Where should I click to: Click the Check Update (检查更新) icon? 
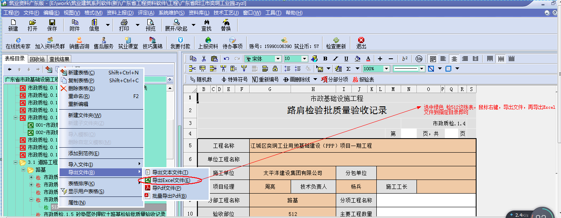coord(336,43)
